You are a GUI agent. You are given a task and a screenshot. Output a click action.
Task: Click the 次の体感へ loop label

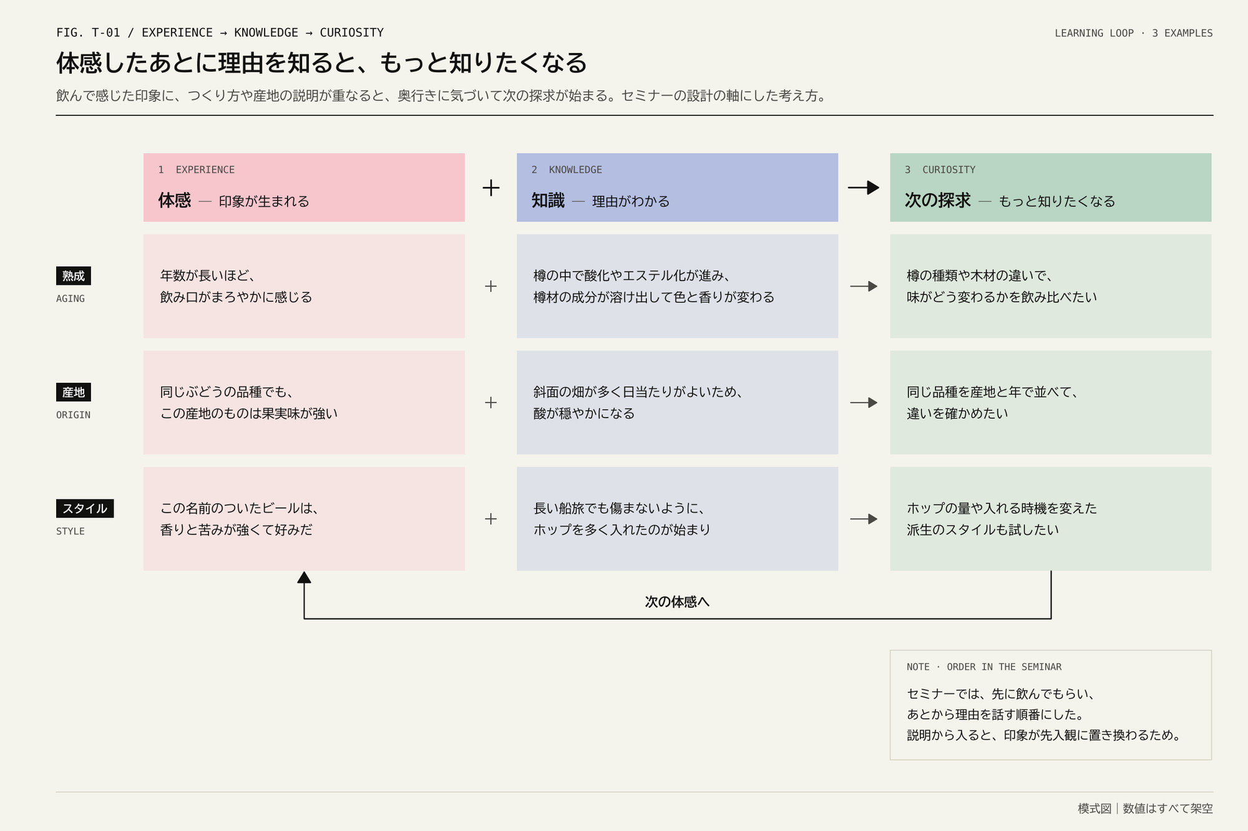click(677, 602)
